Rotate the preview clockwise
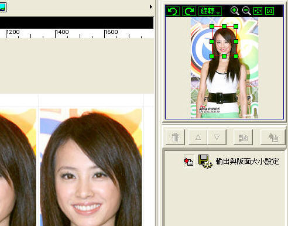 [x=189, y=11]
